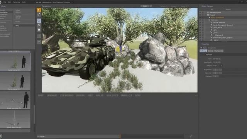The image size is (247, 139).
Task: Click the frame selection toolbar icon
Action: tap(39, 36)
